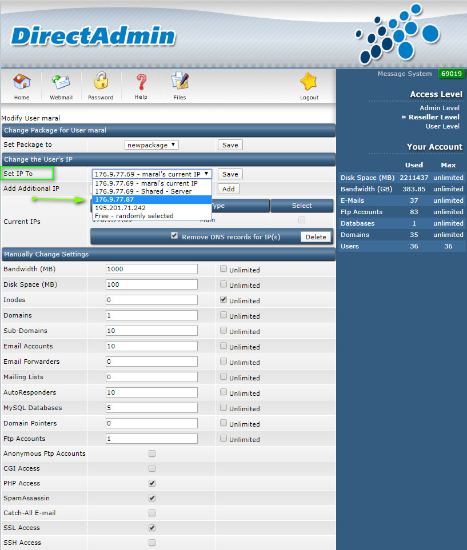
Task: Choose IP 176.9.77.87 from the list
Action: [151, 199]
